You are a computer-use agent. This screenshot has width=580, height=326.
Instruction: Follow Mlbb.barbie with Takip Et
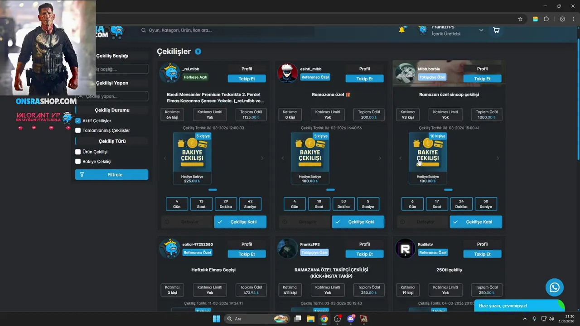coord(482,79)
